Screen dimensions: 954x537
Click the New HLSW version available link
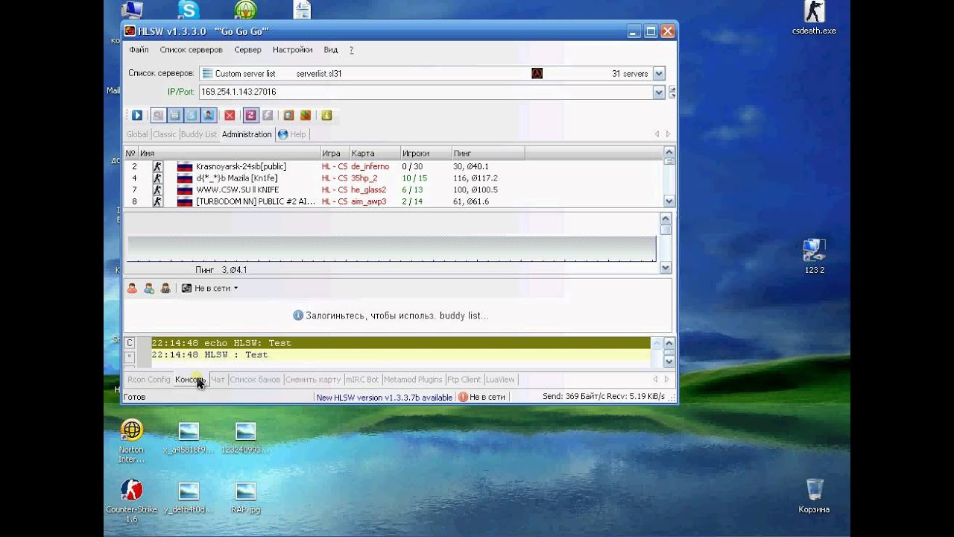point(384,398)
